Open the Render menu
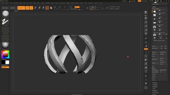This screenshot has width=170, height=95. pos(68,3)
